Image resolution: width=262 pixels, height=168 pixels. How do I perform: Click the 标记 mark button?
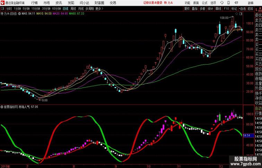click(234, 9)
